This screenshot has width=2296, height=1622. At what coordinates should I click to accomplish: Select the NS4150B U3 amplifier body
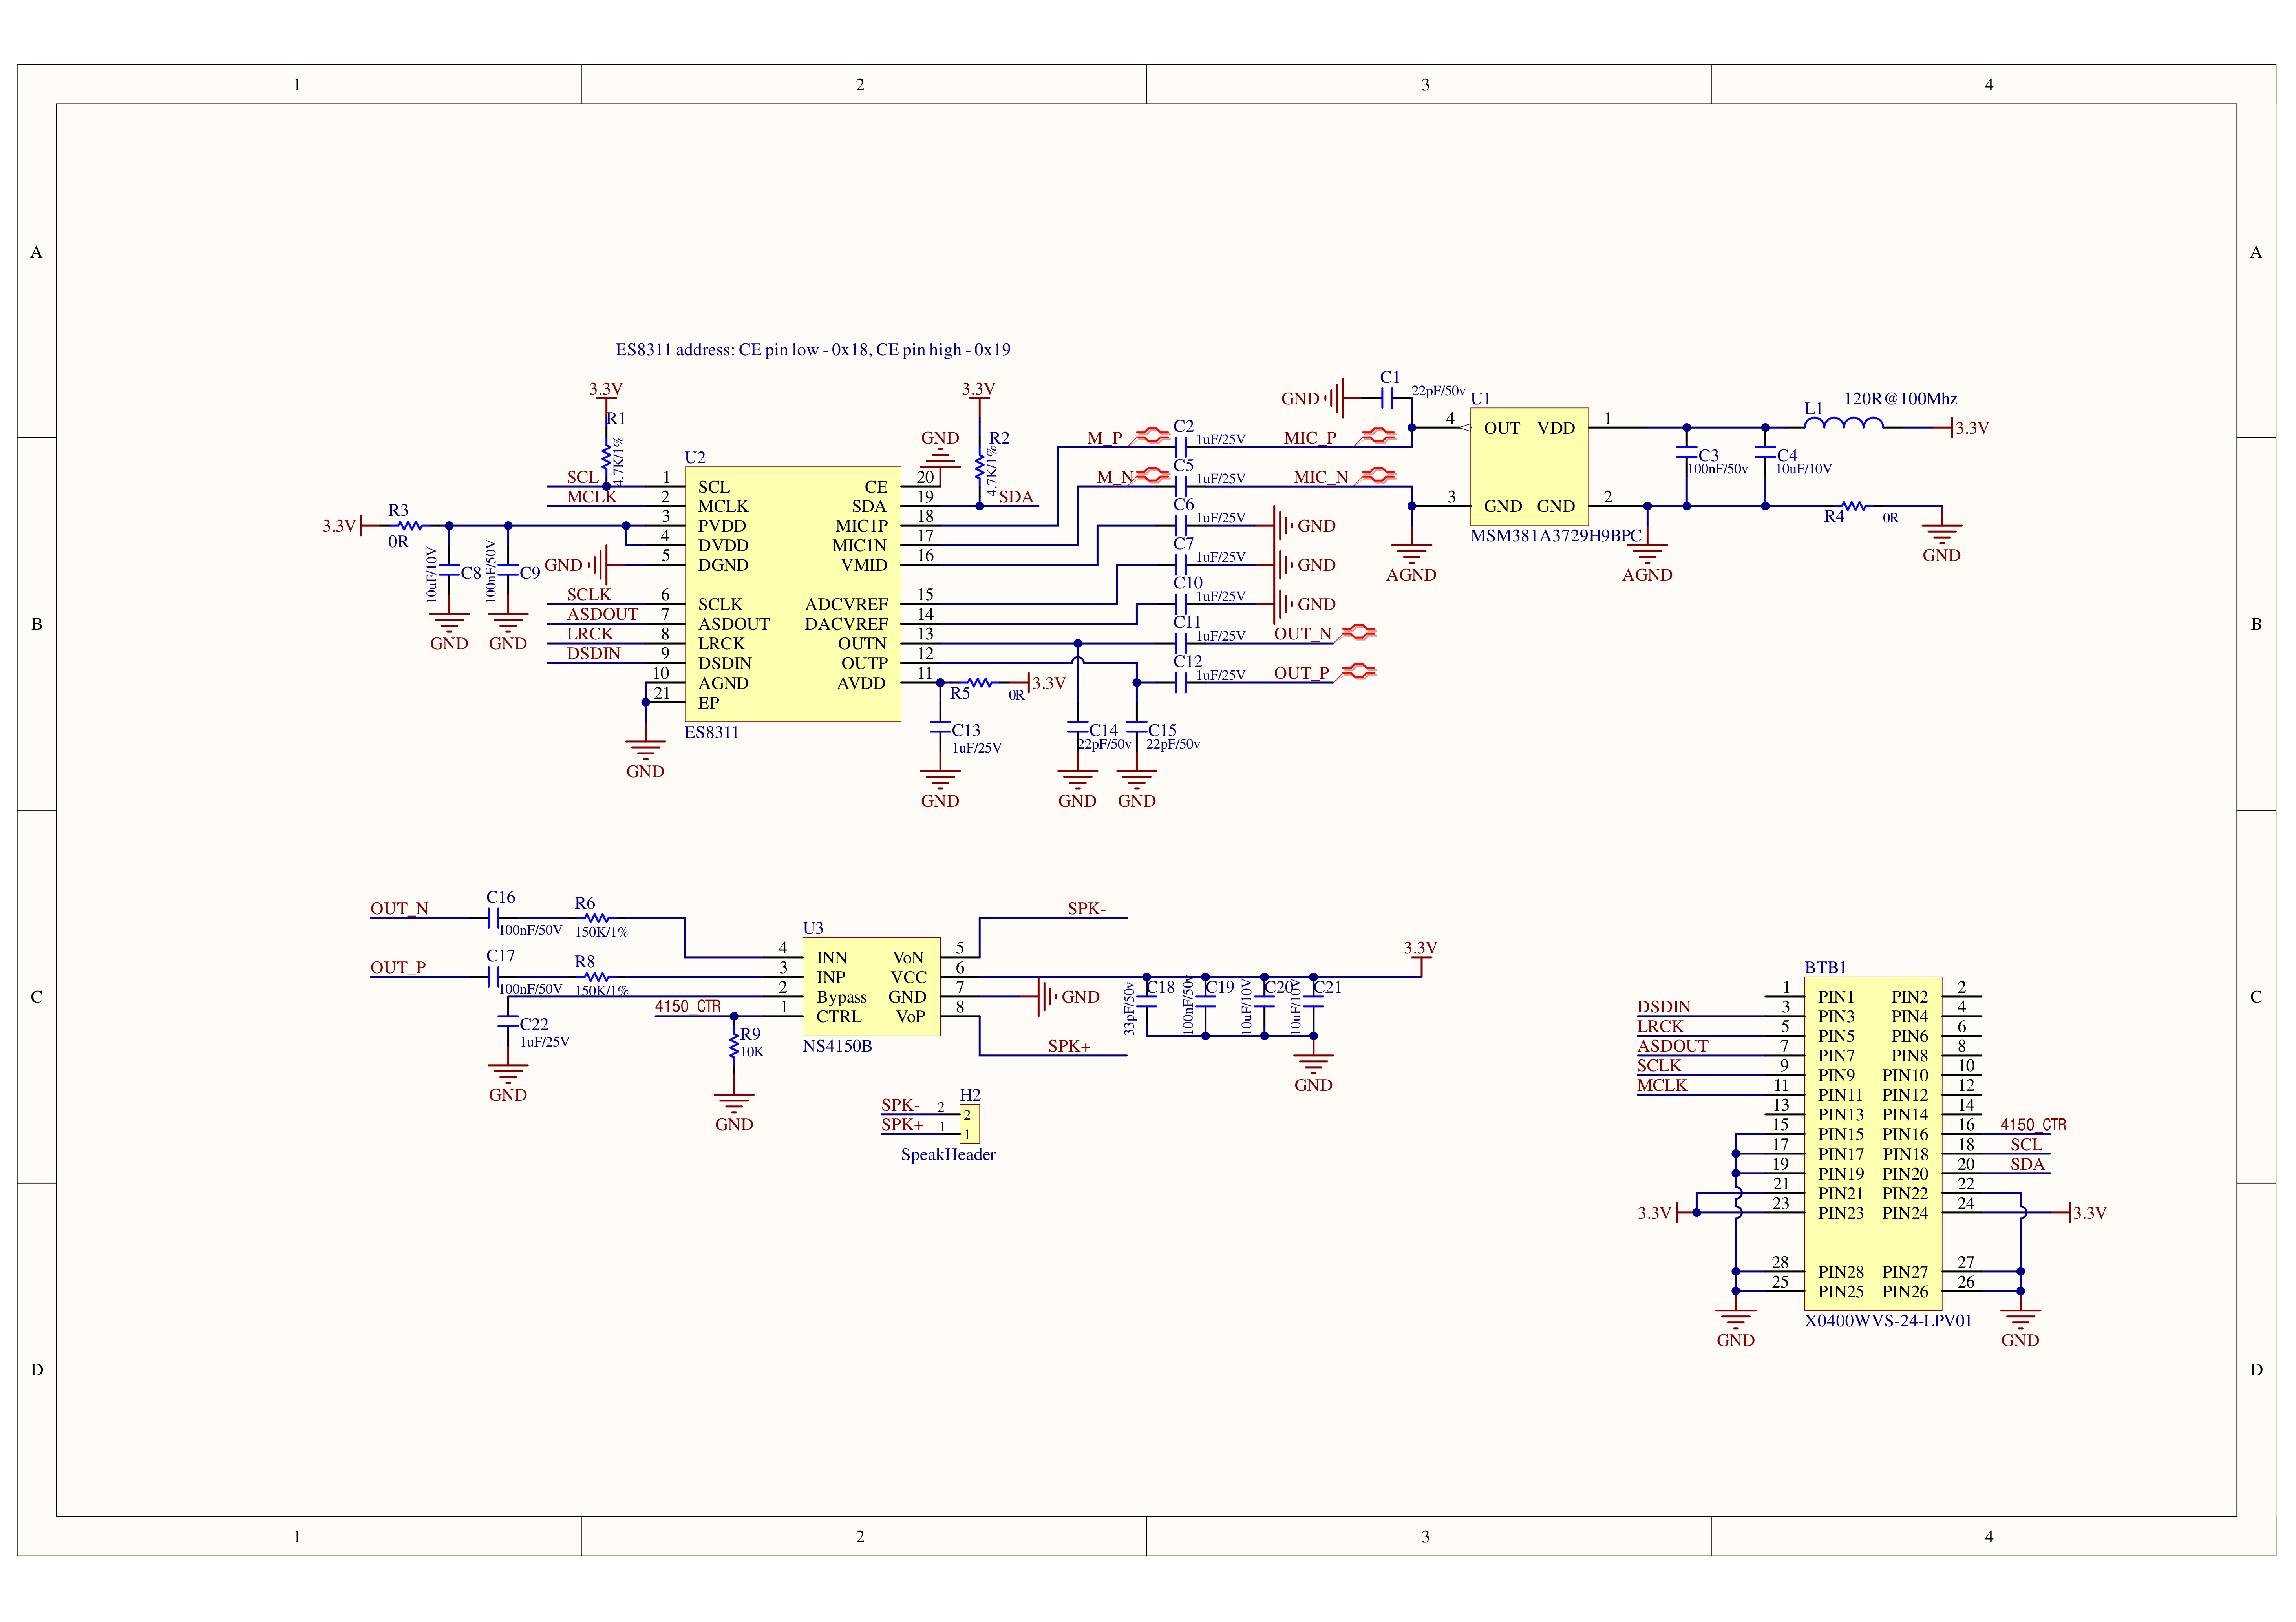tap(871, 987)
